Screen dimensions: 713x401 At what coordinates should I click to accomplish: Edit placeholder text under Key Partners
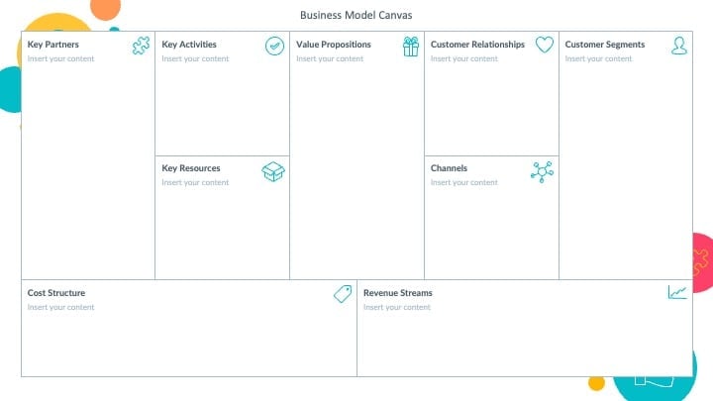pos(60,58)
